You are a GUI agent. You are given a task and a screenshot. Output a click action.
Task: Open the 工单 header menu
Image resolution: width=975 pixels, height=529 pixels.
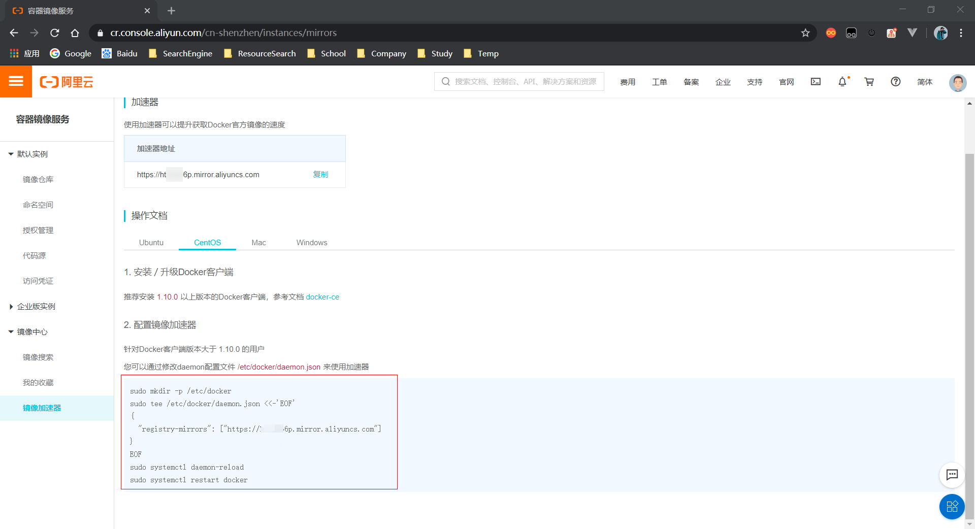pos(659,82)
